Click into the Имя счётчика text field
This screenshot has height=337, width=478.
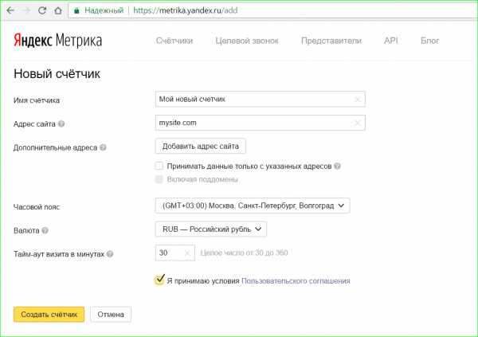[x=253, y=100]
